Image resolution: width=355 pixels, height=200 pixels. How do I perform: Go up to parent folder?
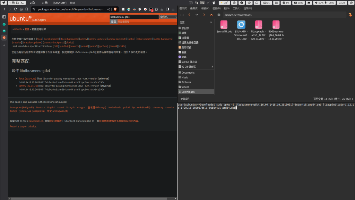click(x=211, y=15)
